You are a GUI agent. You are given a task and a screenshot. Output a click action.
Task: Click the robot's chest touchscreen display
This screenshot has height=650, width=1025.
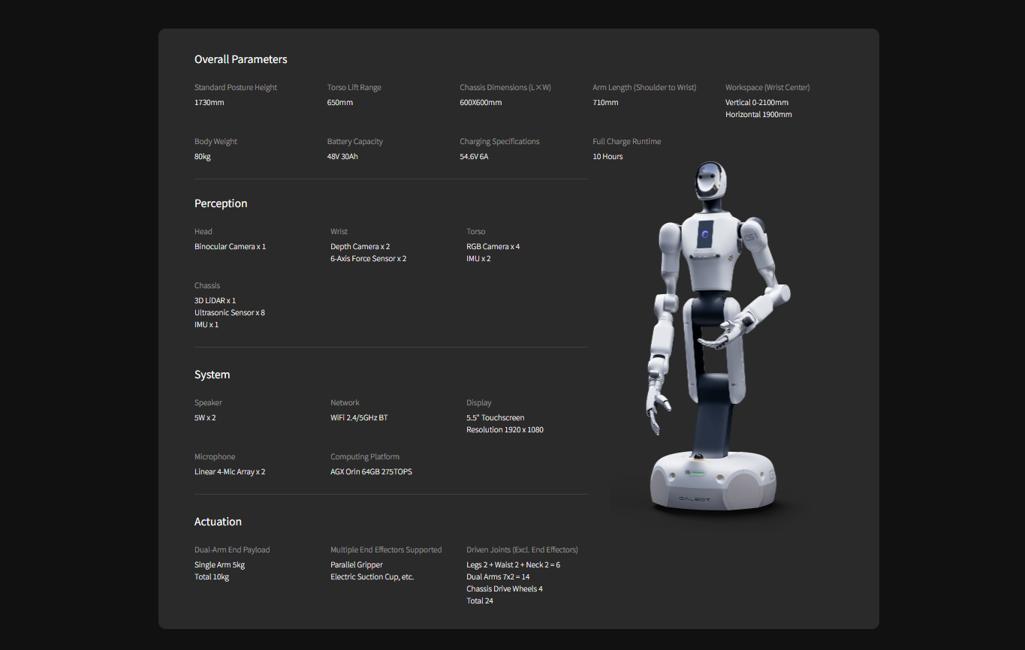(705, 234)
